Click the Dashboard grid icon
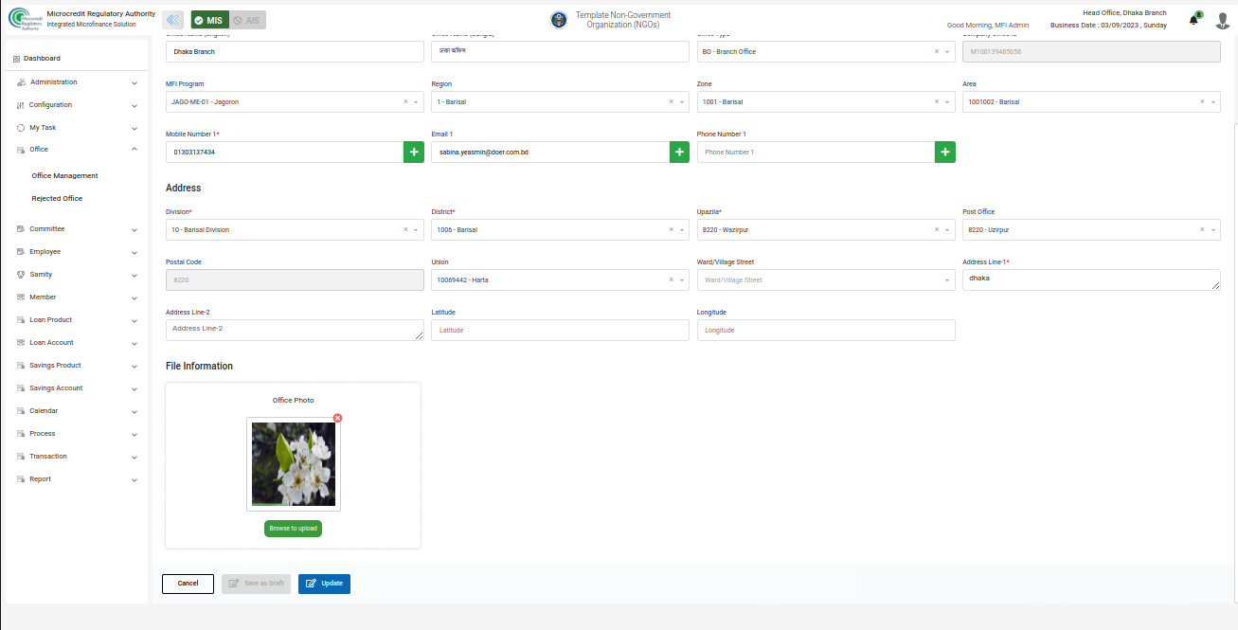Image resolution: width=1238 pixels, height=630 pixels. (17, 59)
